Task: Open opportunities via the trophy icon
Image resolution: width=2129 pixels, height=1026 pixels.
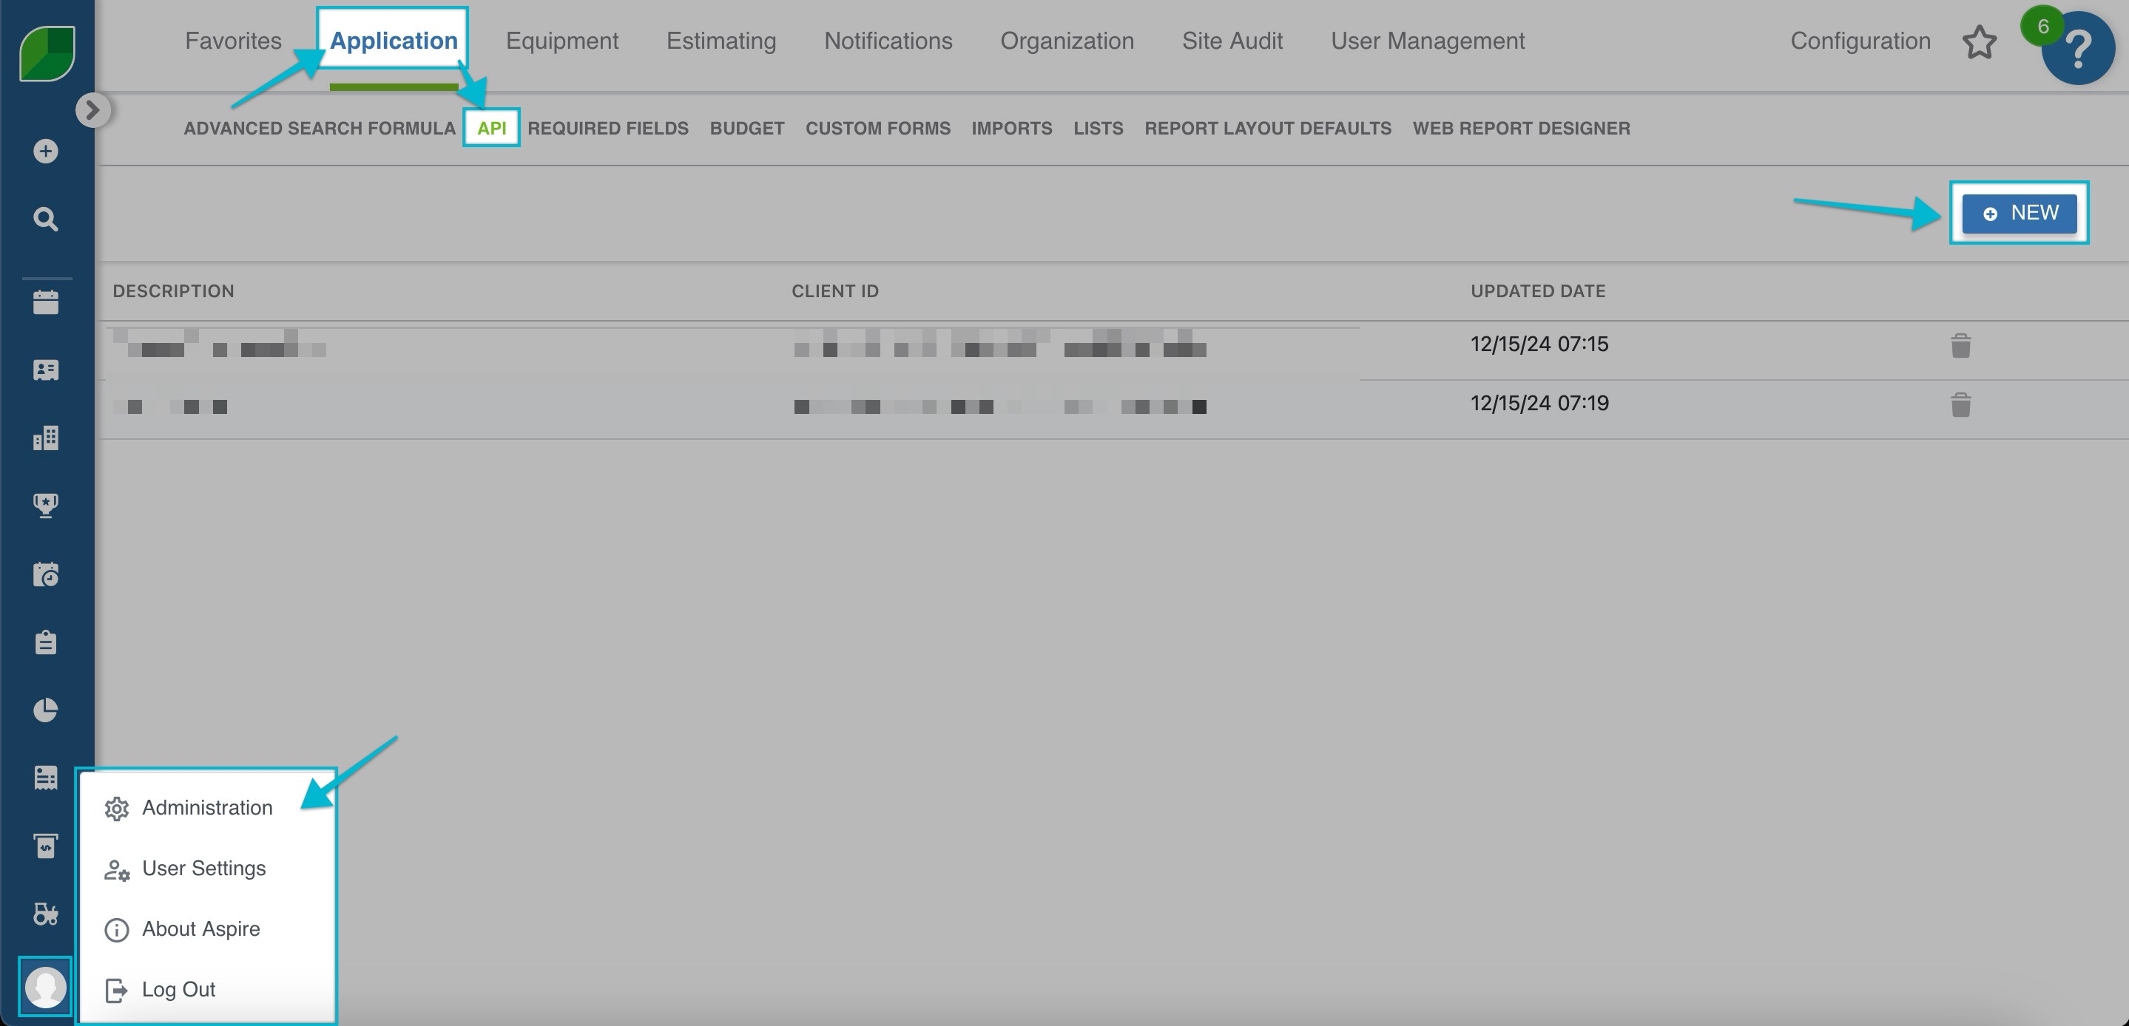Action: 45,506
